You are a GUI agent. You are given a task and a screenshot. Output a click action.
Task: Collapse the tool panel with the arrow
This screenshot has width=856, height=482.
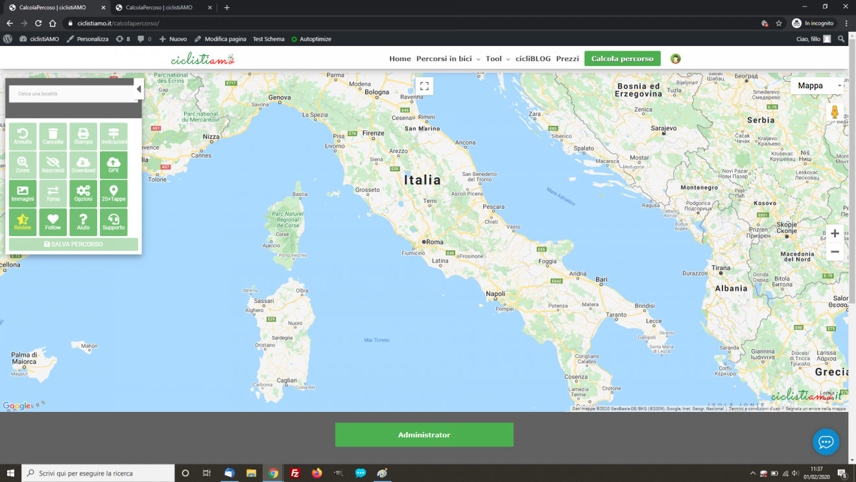click(139, 90)
